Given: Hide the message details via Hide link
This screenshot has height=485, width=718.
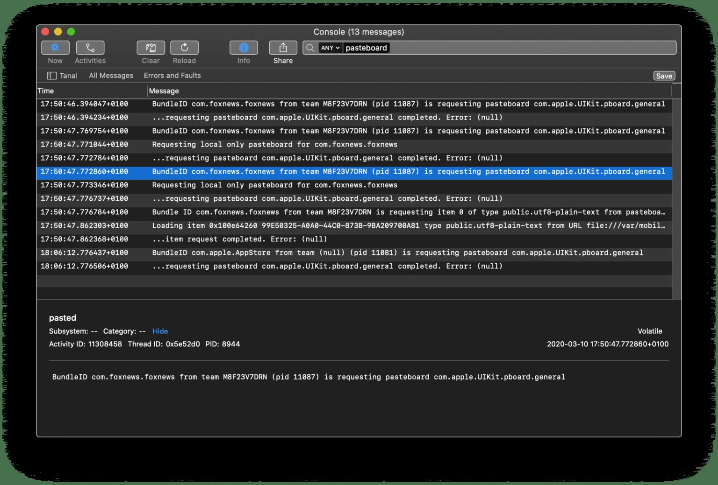Looking at the screenshot, I should (x=160, y=331).
